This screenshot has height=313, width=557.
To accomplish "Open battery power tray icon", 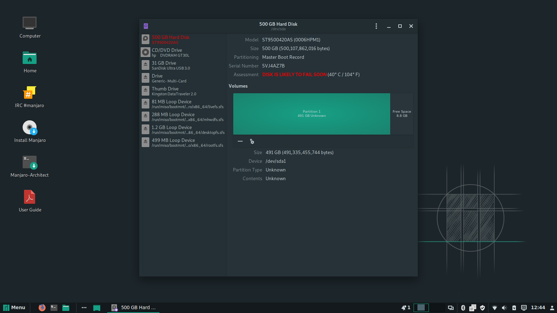I will pyautogui.click(x=514, y=307).
